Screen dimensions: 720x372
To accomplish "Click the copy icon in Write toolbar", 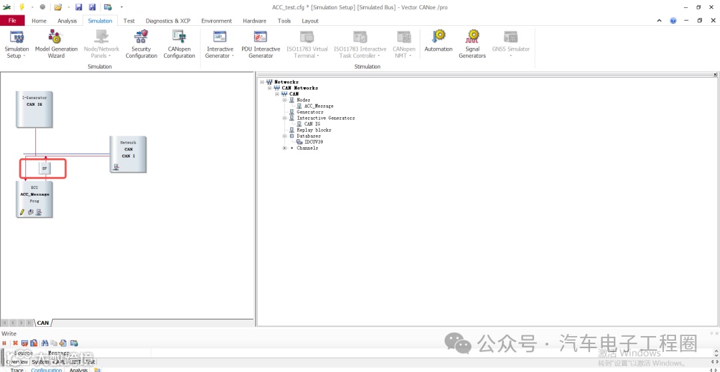I will click(x=54, y=343).
